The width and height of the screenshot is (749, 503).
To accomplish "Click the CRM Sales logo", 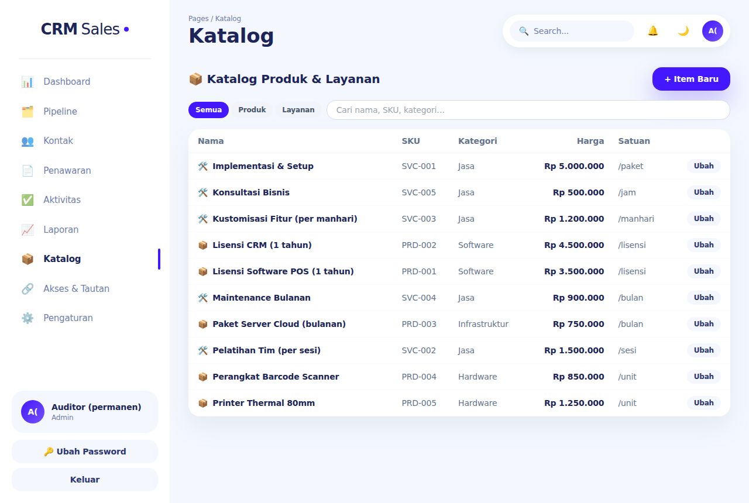I will tap(85, 29).
